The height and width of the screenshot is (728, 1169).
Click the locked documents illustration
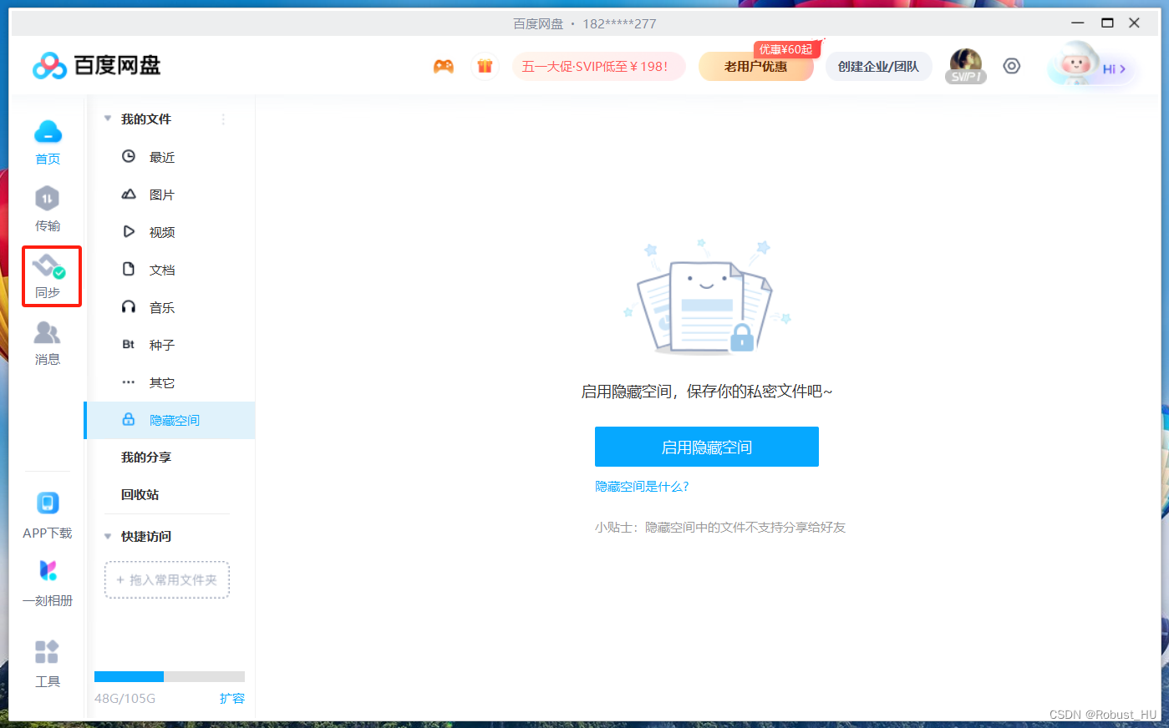coord(707,297)
